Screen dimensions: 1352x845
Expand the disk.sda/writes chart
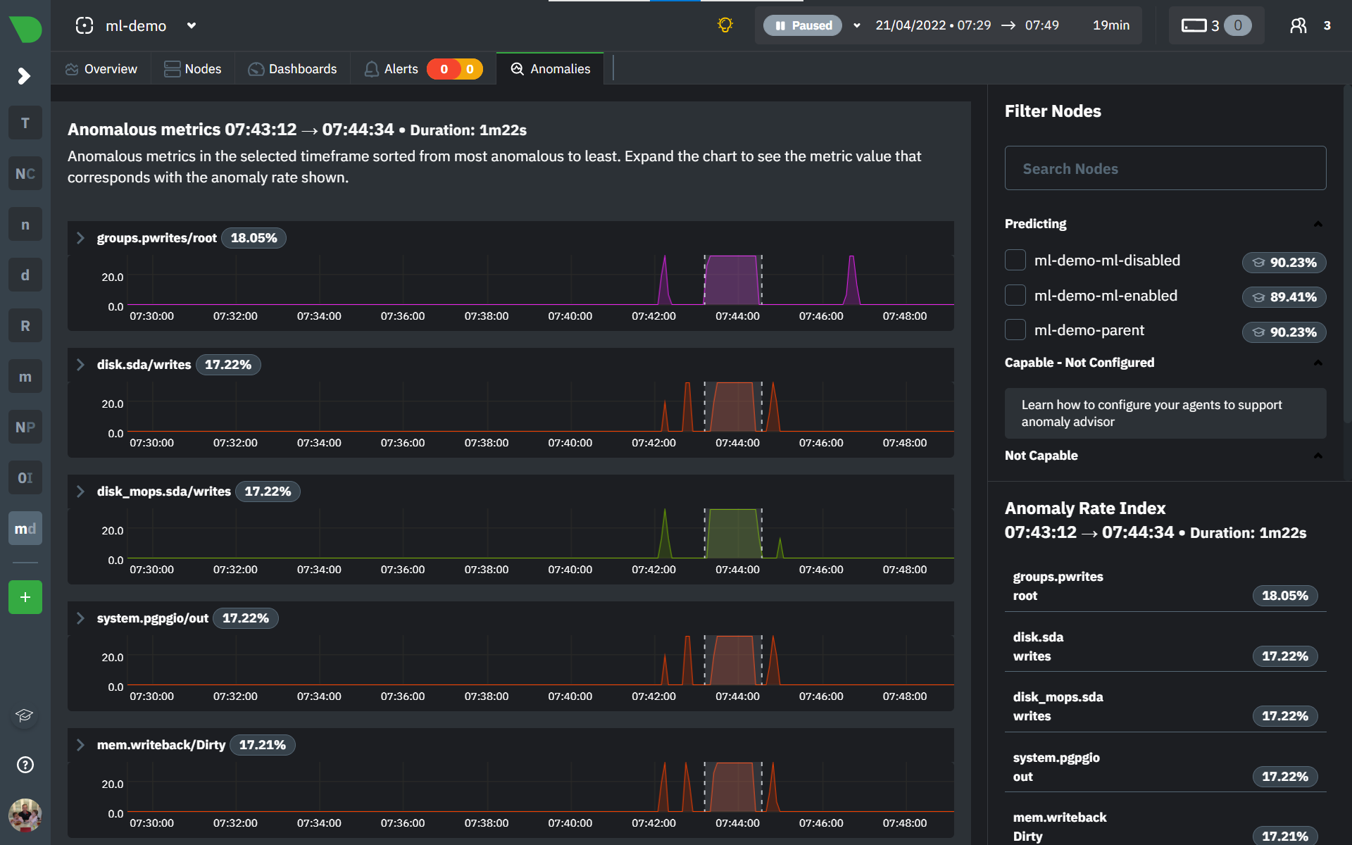(x=80, y=365)
